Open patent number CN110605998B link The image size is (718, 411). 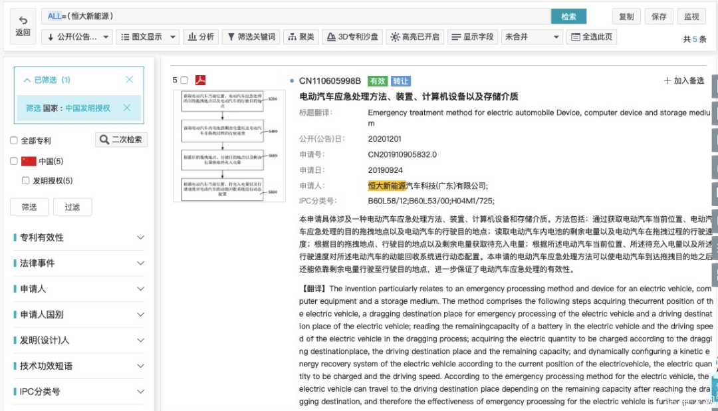[x=330, y=81]
